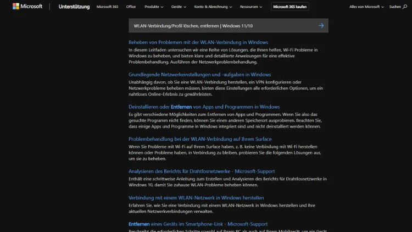
Task: Click the Suchen label
Action: tap(395, 7)
